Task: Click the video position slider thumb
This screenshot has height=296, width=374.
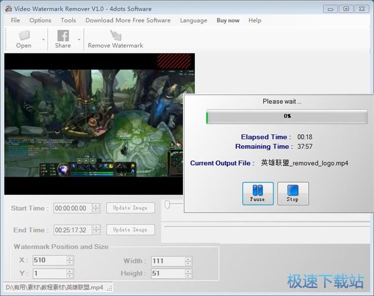Action: coord(168,205)
